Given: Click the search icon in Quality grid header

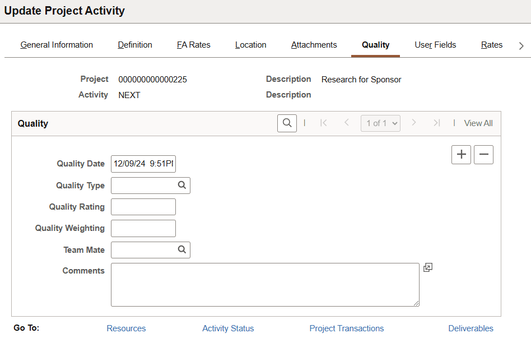Looking at the screenshot, I should pyautogui.click(x=287, y=123).
